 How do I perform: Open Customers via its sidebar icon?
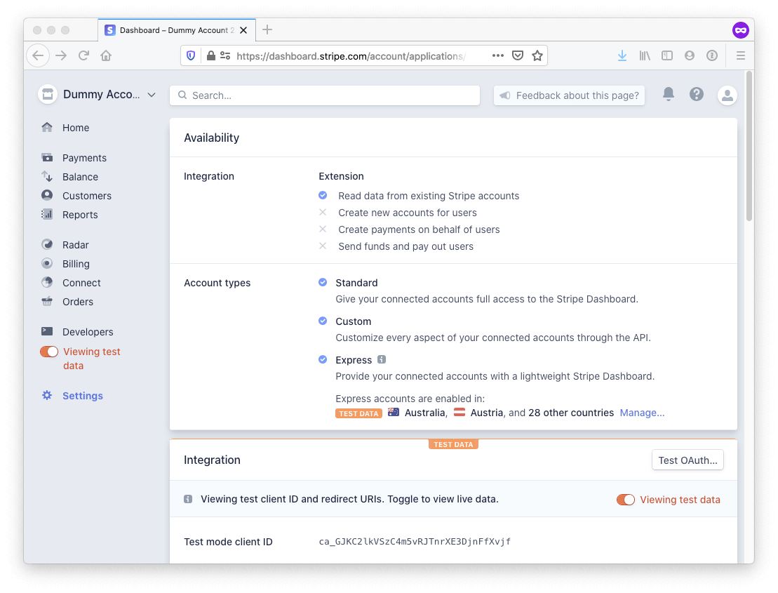click(46, 196)
